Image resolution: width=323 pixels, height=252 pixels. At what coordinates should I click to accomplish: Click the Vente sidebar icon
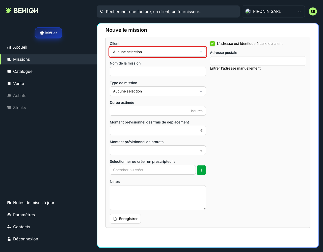[x=9, y=84]
